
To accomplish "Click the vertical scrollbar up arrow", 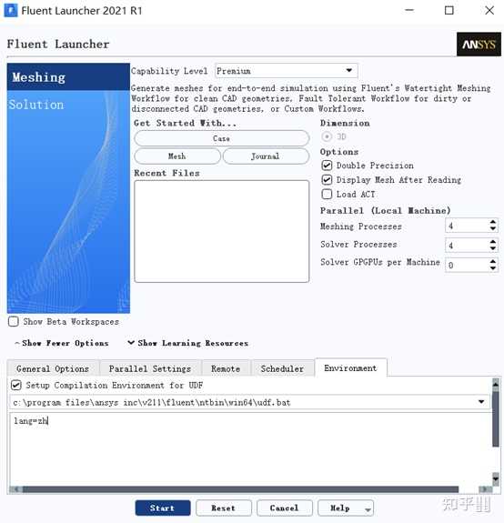I will pyautogui.click(x=496, y=385).
